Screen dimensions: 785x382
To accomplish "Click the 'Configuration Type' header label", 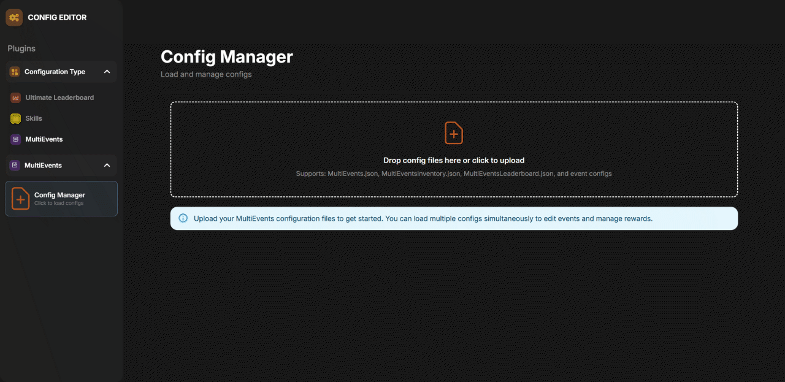I will [55, 72].
